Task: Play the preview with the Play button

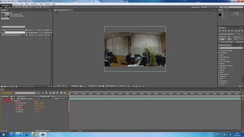Action: click(x=226, y=31)
